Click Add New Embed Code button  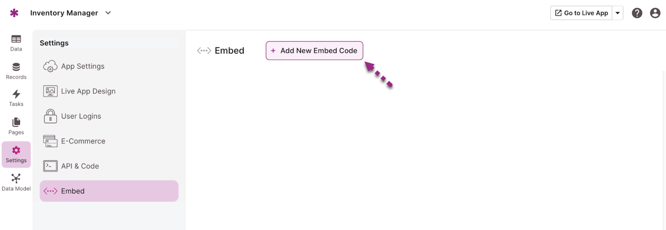314,51
